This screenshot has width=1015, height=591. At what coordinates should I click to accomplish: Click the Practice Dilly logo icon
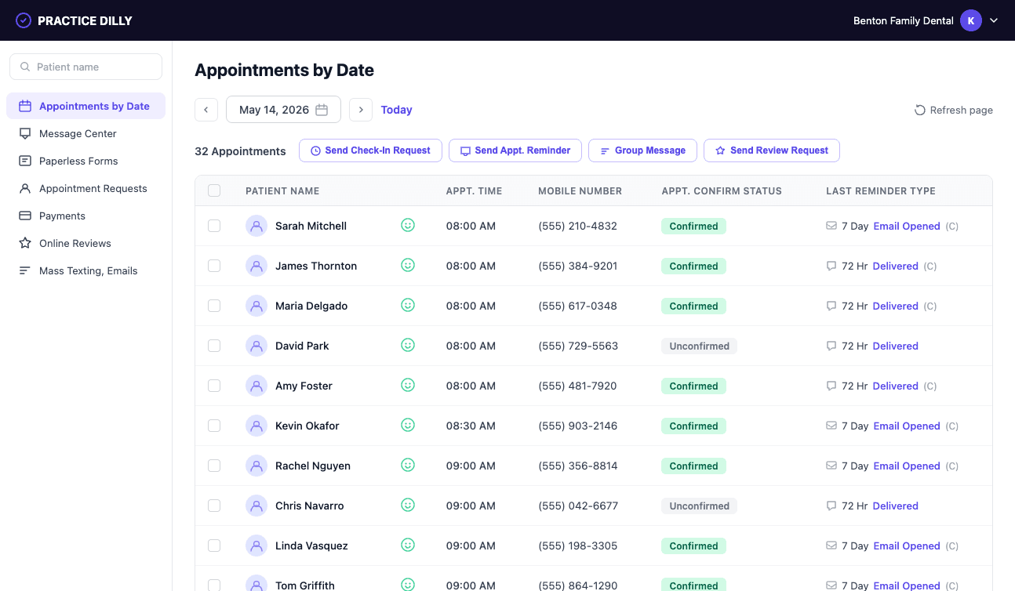point(24,20)
